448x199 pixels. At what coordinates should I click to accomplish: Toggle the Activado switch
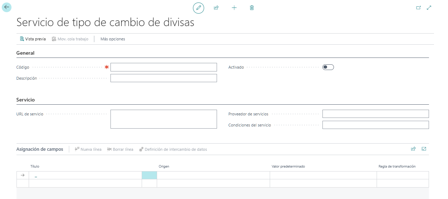(x=328, y=67)
